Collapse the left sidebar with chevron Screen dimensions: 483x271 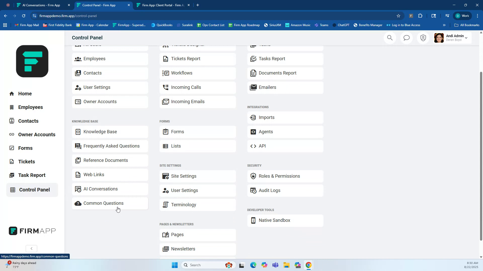point(31,249)
